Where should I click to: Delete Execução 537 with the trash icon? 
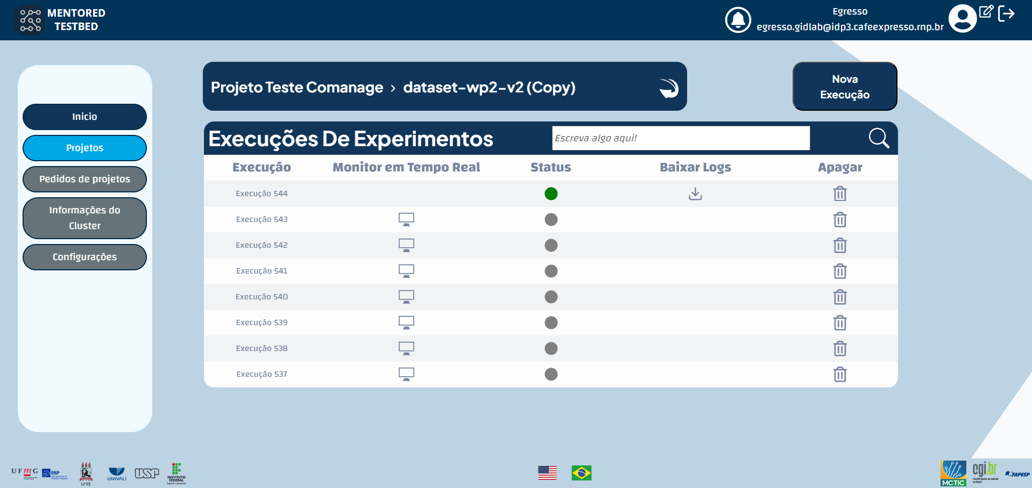[x=840, y=375]
